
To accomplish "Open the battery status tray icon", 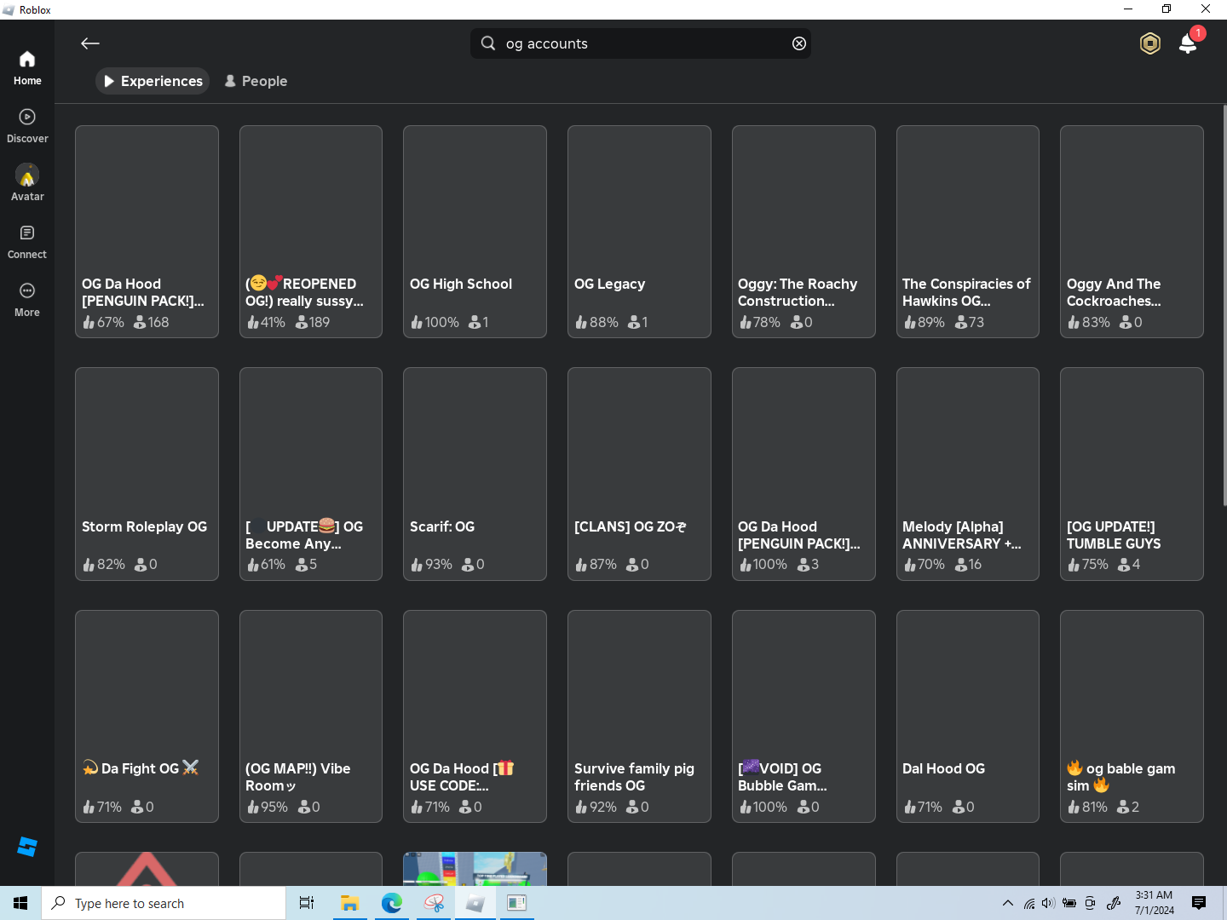I will 1069,903.
